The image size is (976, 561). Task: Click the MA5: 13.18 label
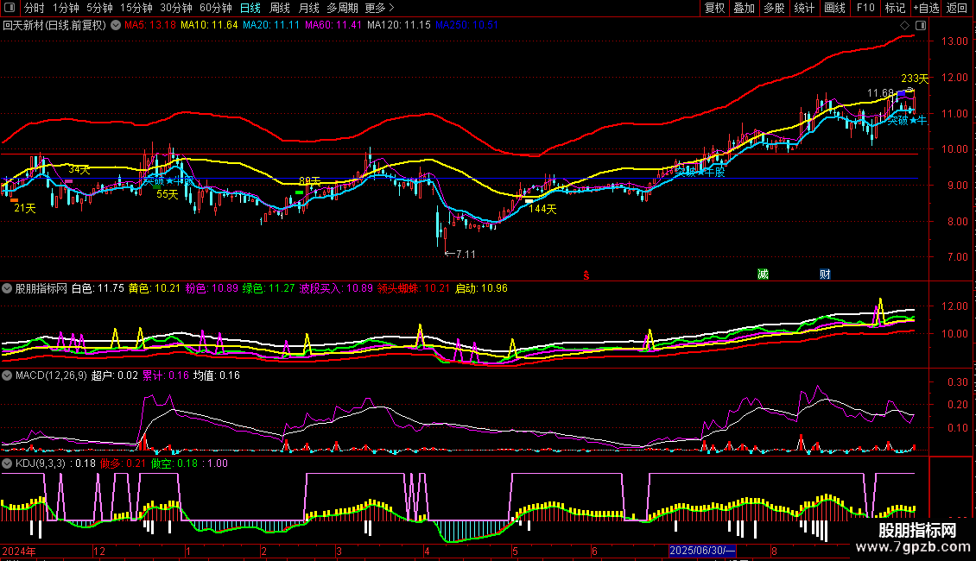(x=150, y=26)
